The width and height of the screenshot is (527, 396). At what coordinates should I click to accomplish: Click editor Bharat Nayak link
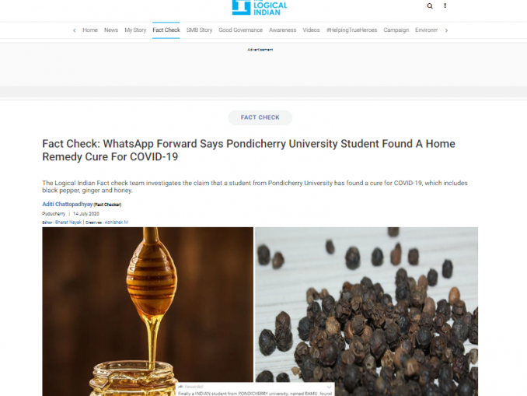click(x=68, y=223)
